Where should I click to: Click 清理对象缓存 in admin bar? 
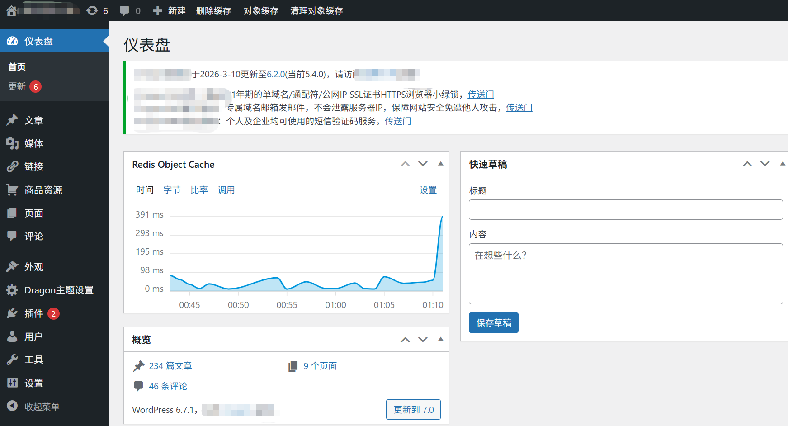click(x=316, y=11)
